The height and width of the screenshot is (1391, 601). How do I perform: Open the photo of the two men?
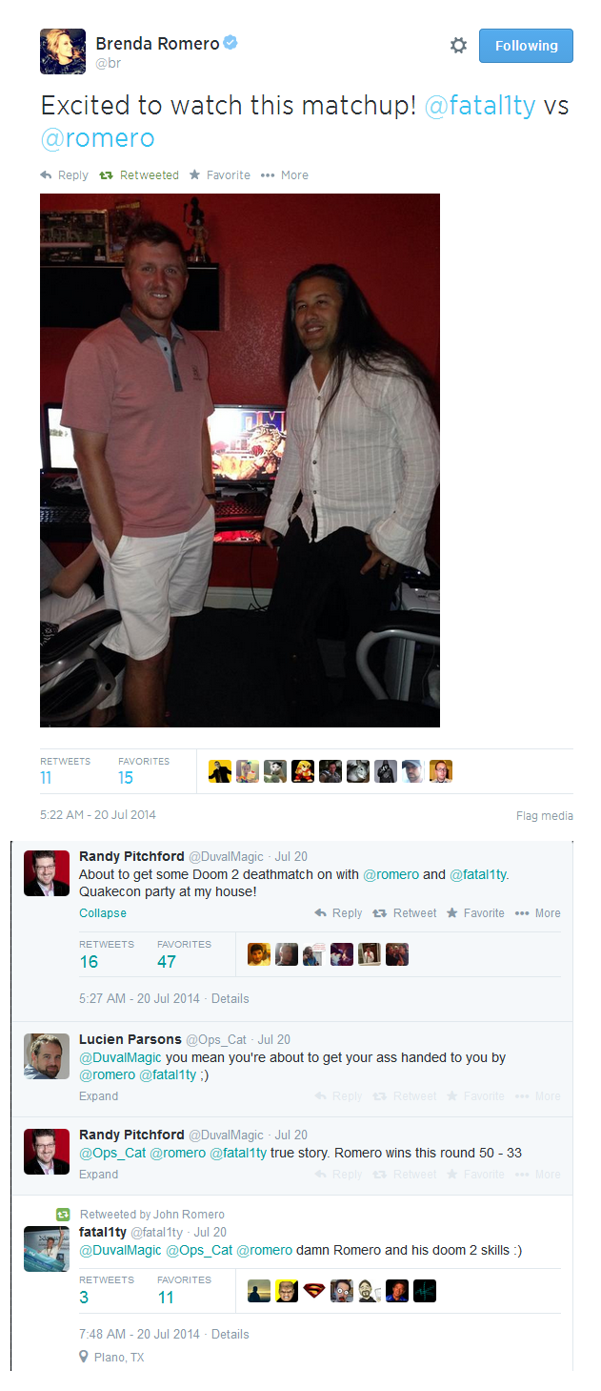point(240,460)
